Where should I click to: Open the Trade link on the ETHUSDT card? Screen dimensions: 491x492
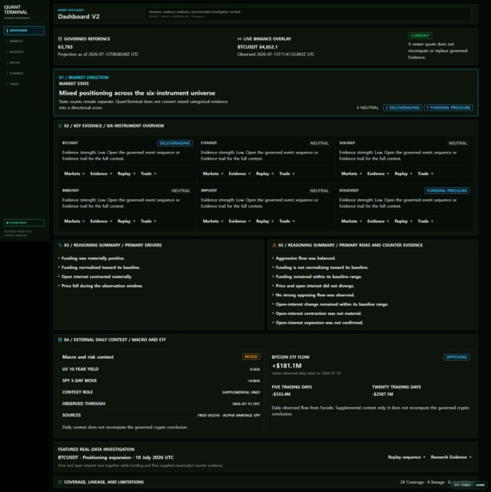click(287, 173)
